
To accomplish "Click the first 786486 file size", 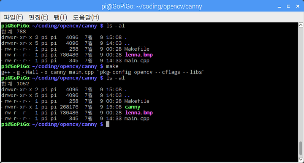I will point(69,55).
